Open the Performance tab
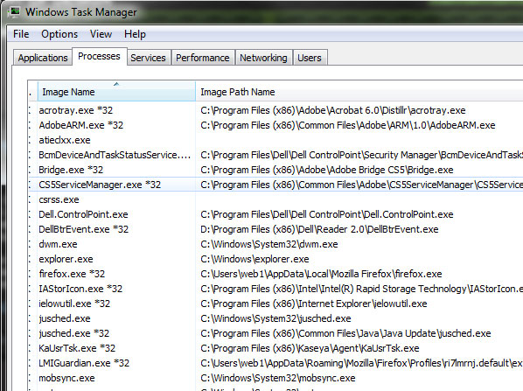The height and width of the screenshot is (391, 523). pos(202,58)
